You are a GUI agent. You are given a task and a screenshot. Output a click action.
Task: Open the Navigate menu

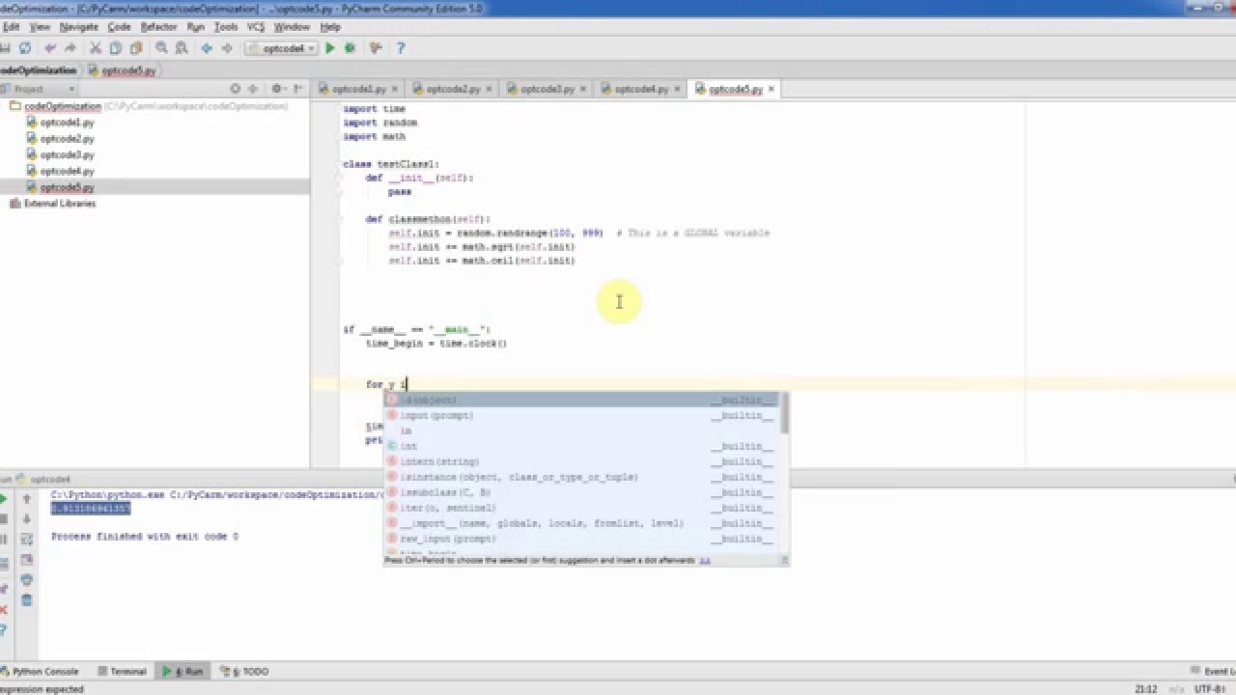click(x=79, y=27)
